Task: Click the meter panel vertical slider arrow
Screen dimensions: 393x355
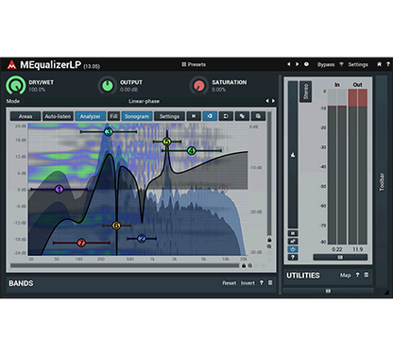Action: point(293,155)
